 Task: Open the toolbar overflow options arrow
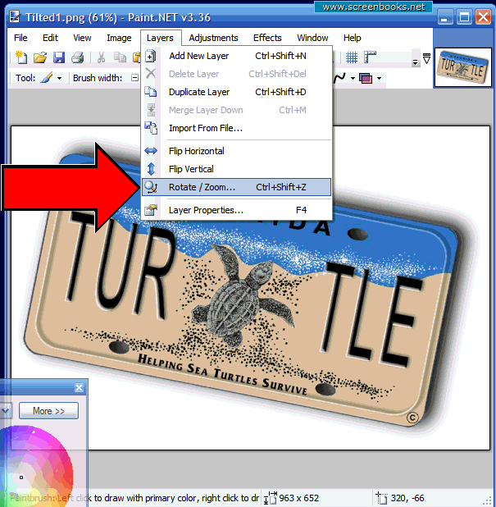415,62
